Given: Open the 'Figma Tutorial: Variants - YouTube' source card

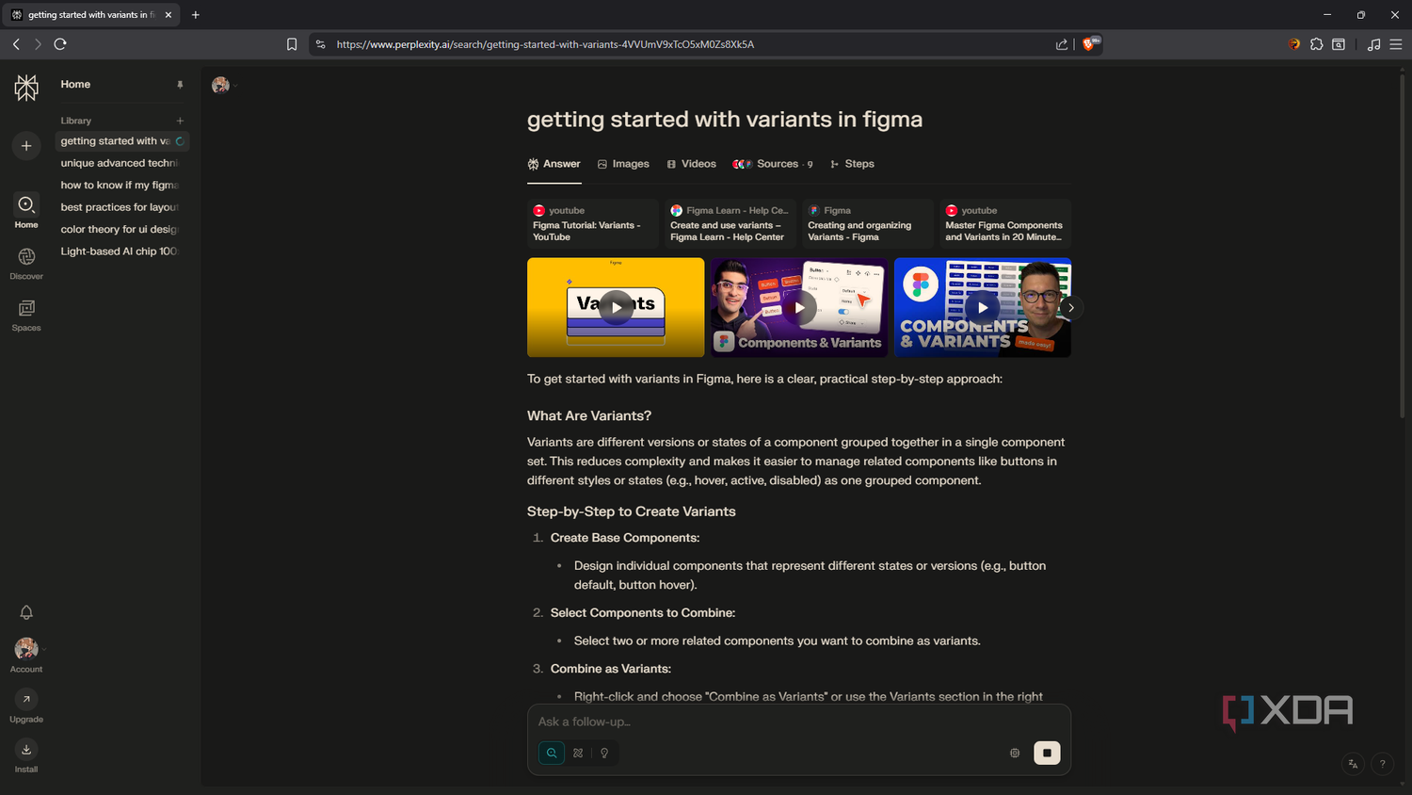Looking at the screenshot, I should coord(592,224).
